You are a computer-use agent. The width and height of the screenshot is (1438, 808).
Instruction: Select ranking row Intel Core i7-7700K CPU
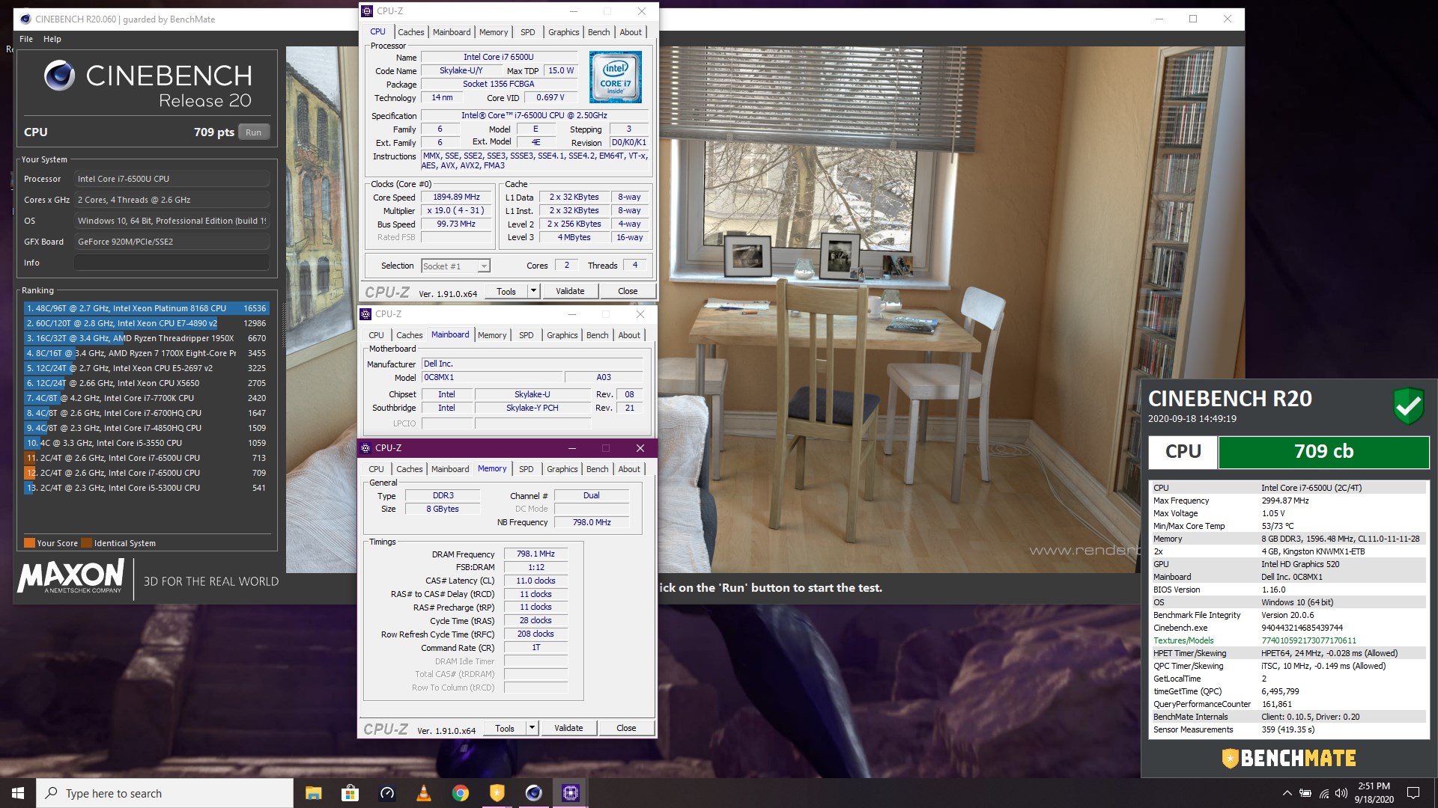point(146,398)
